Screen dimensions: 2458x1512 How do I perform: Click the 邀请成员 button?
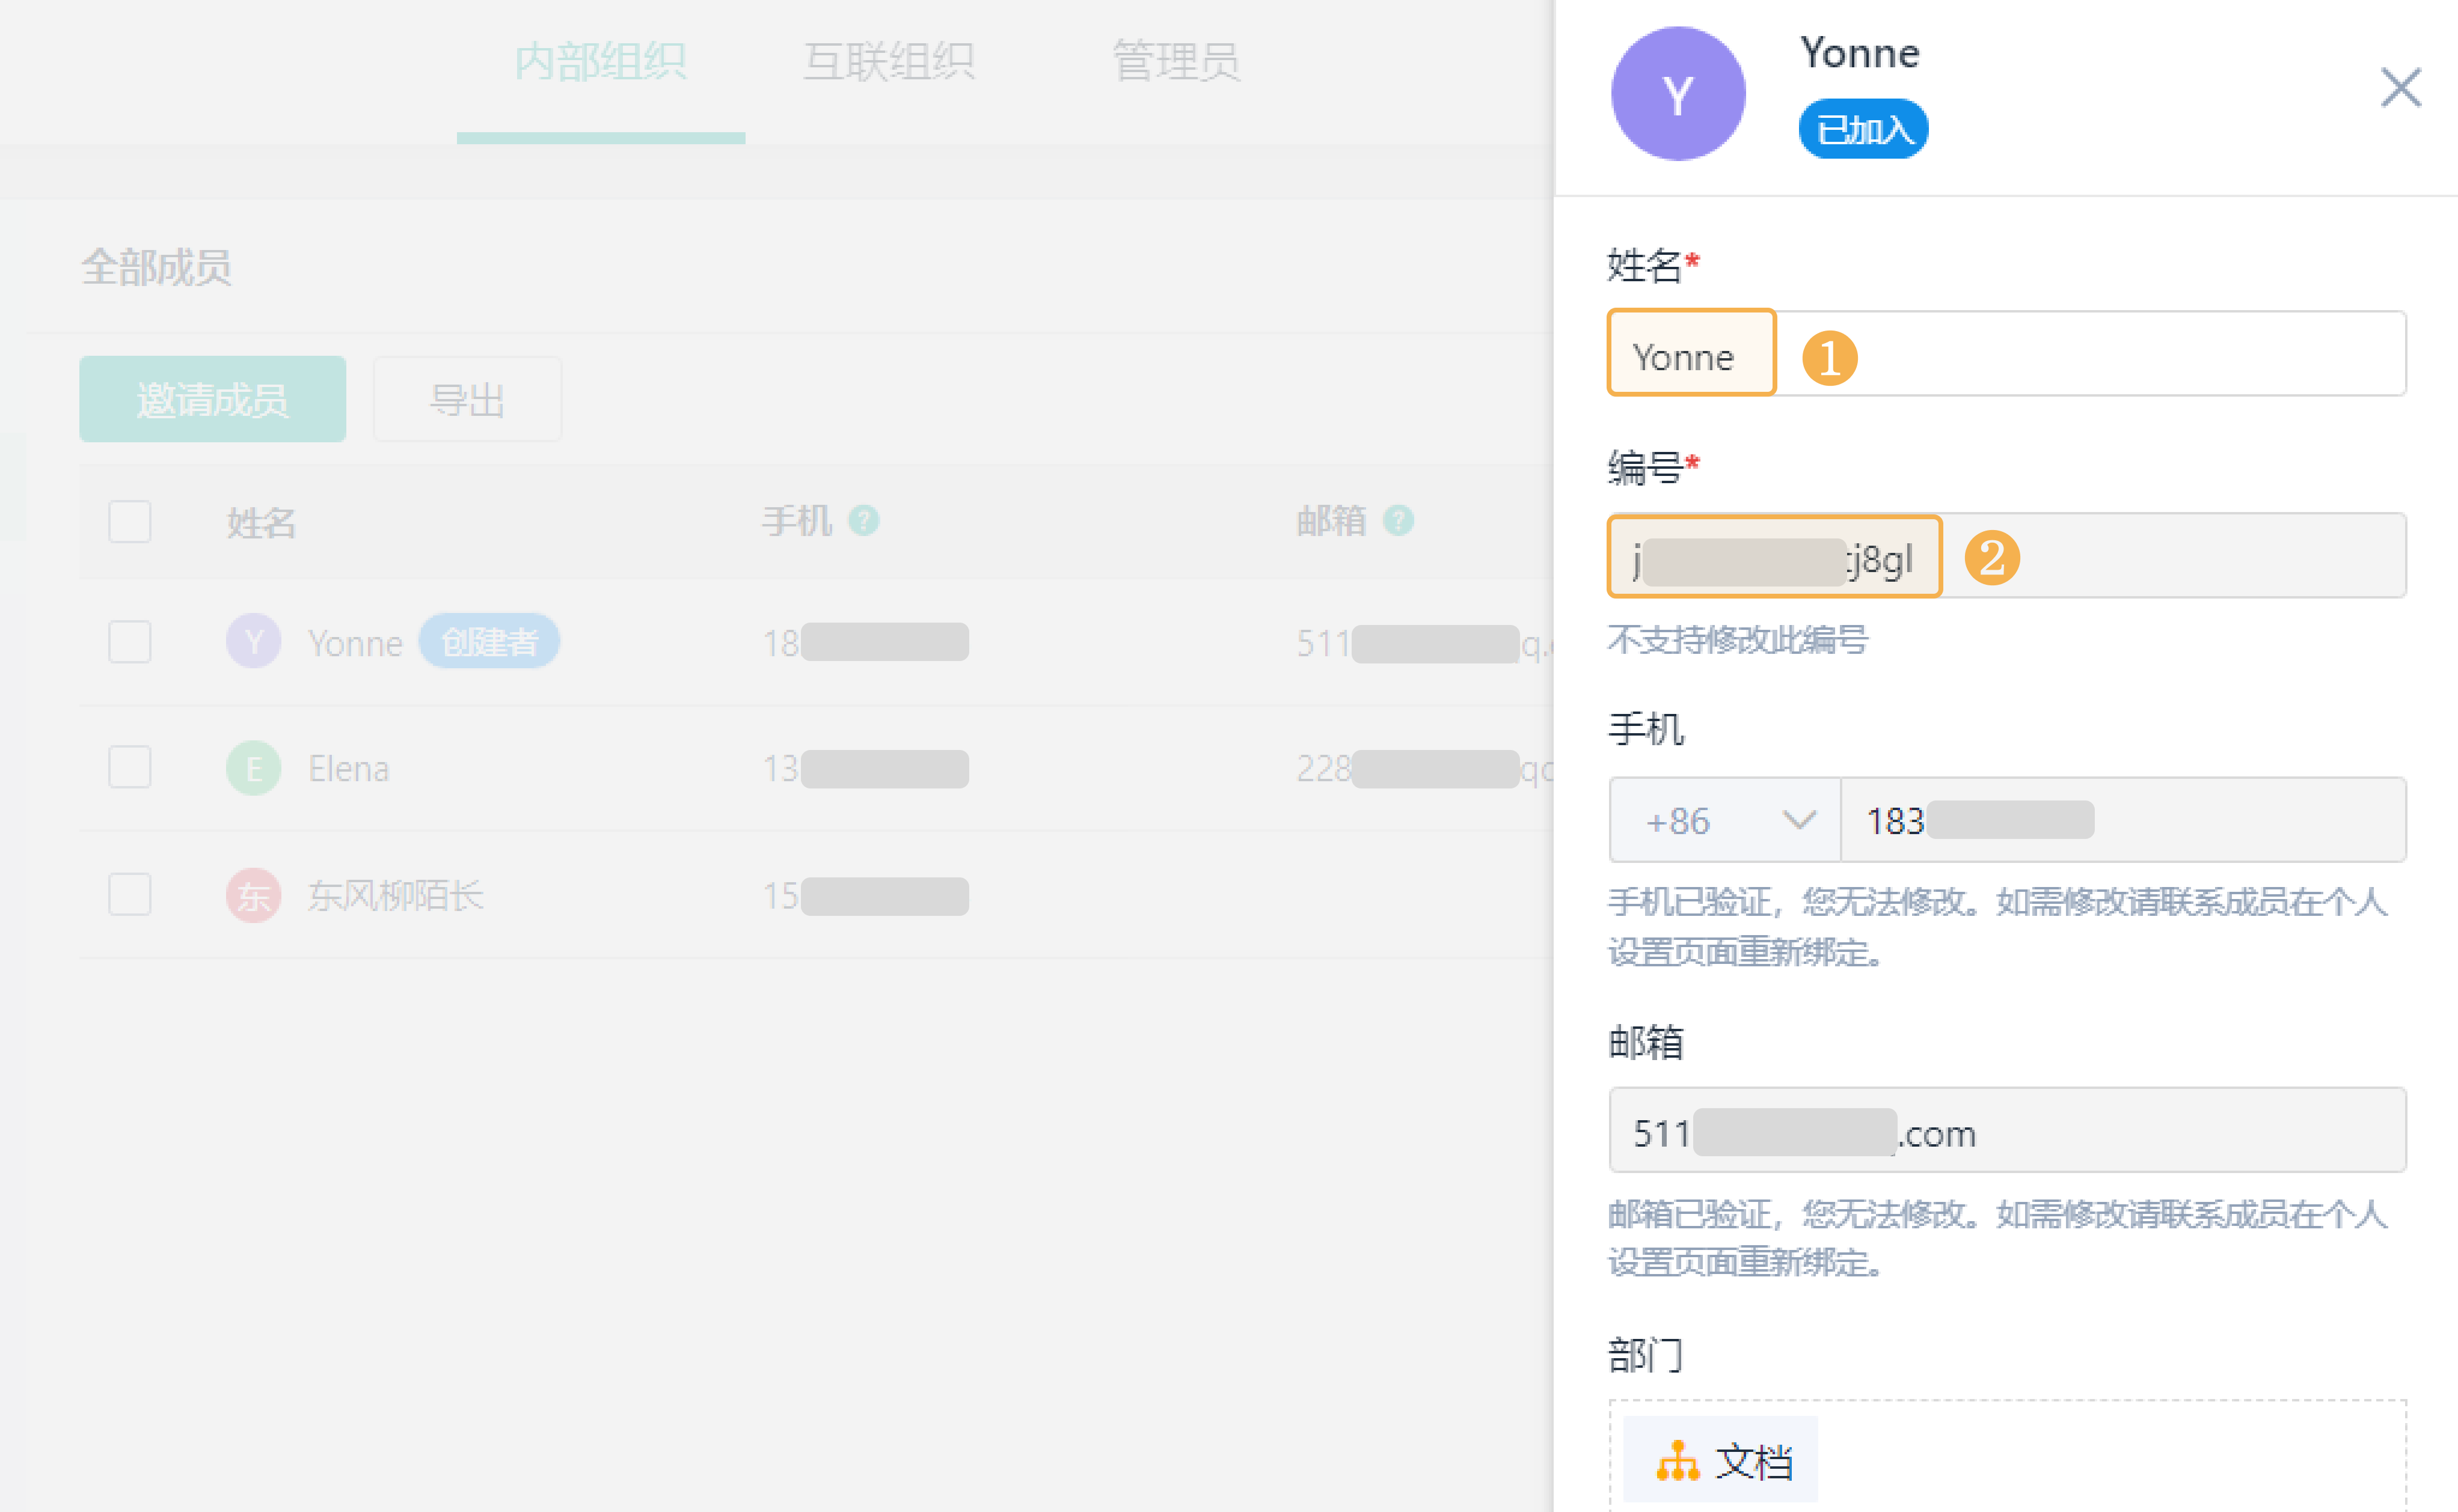[212, 399]
